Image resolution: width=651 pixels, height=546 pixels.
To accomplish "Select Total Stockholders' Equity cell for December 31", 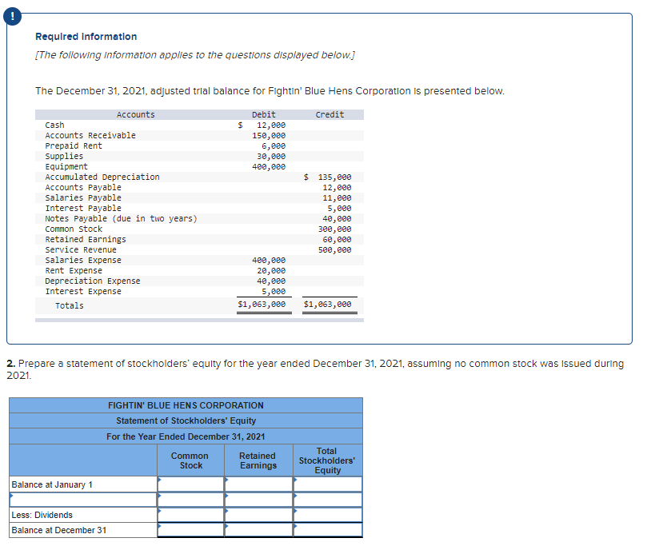I will [328, 530].
